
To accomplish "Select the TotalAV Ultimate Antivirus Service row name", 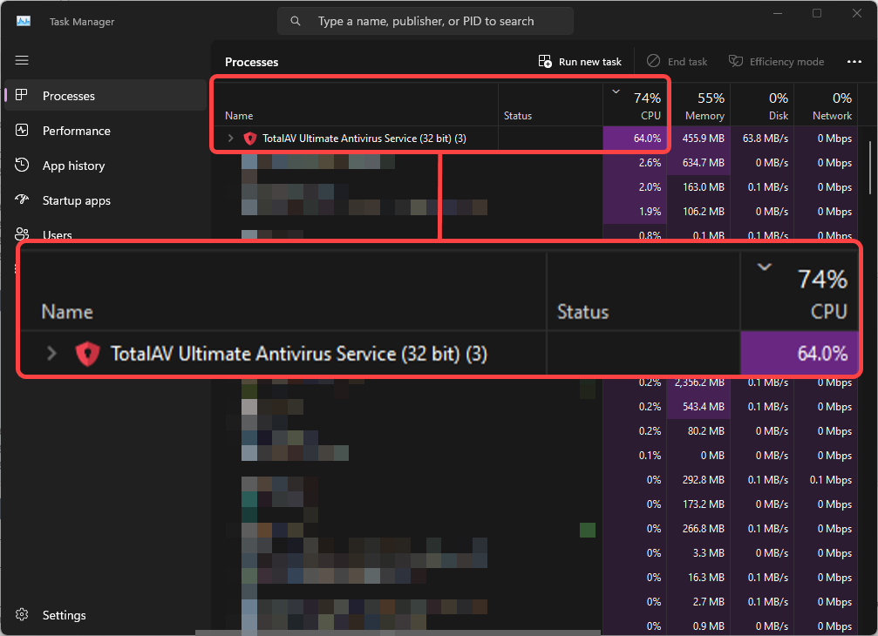I will pos(364,139).
